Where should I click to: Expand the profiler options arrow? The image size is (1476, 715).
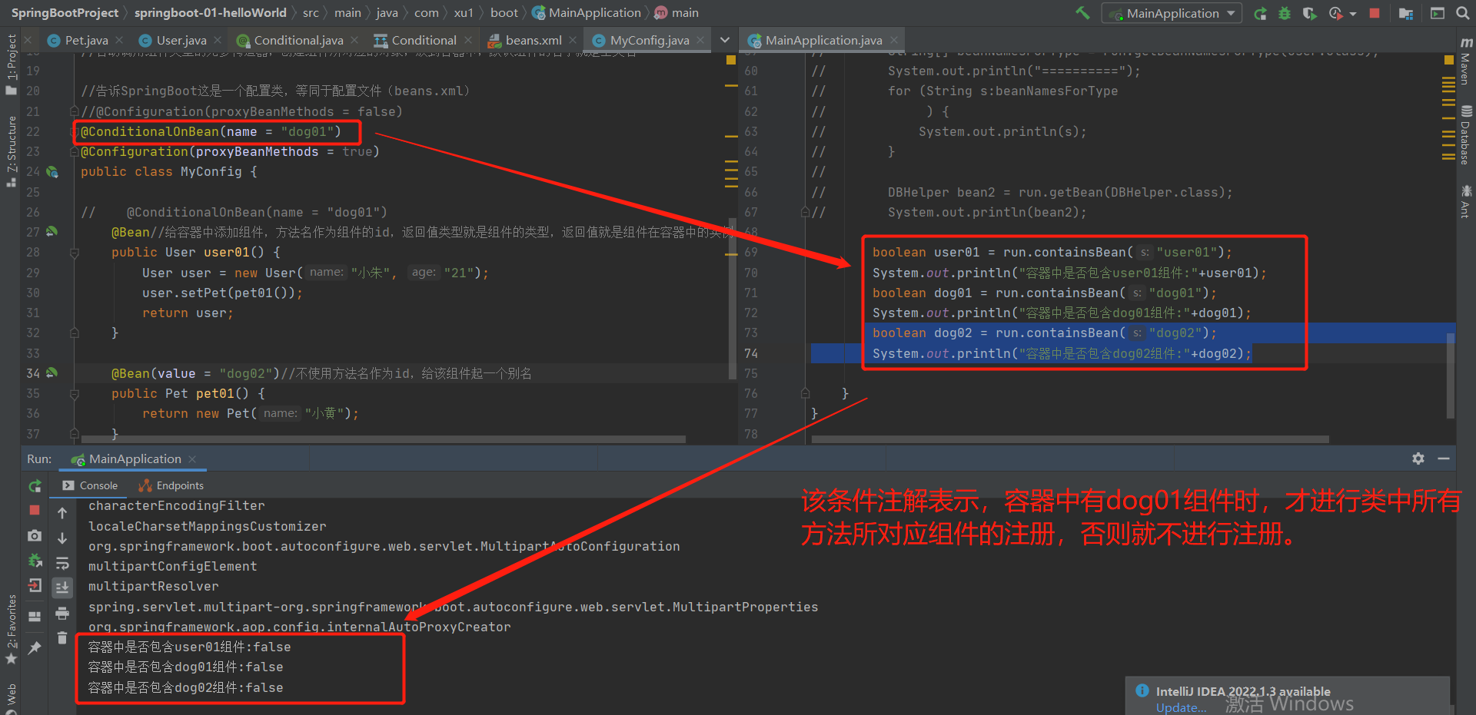[1353, 14]
